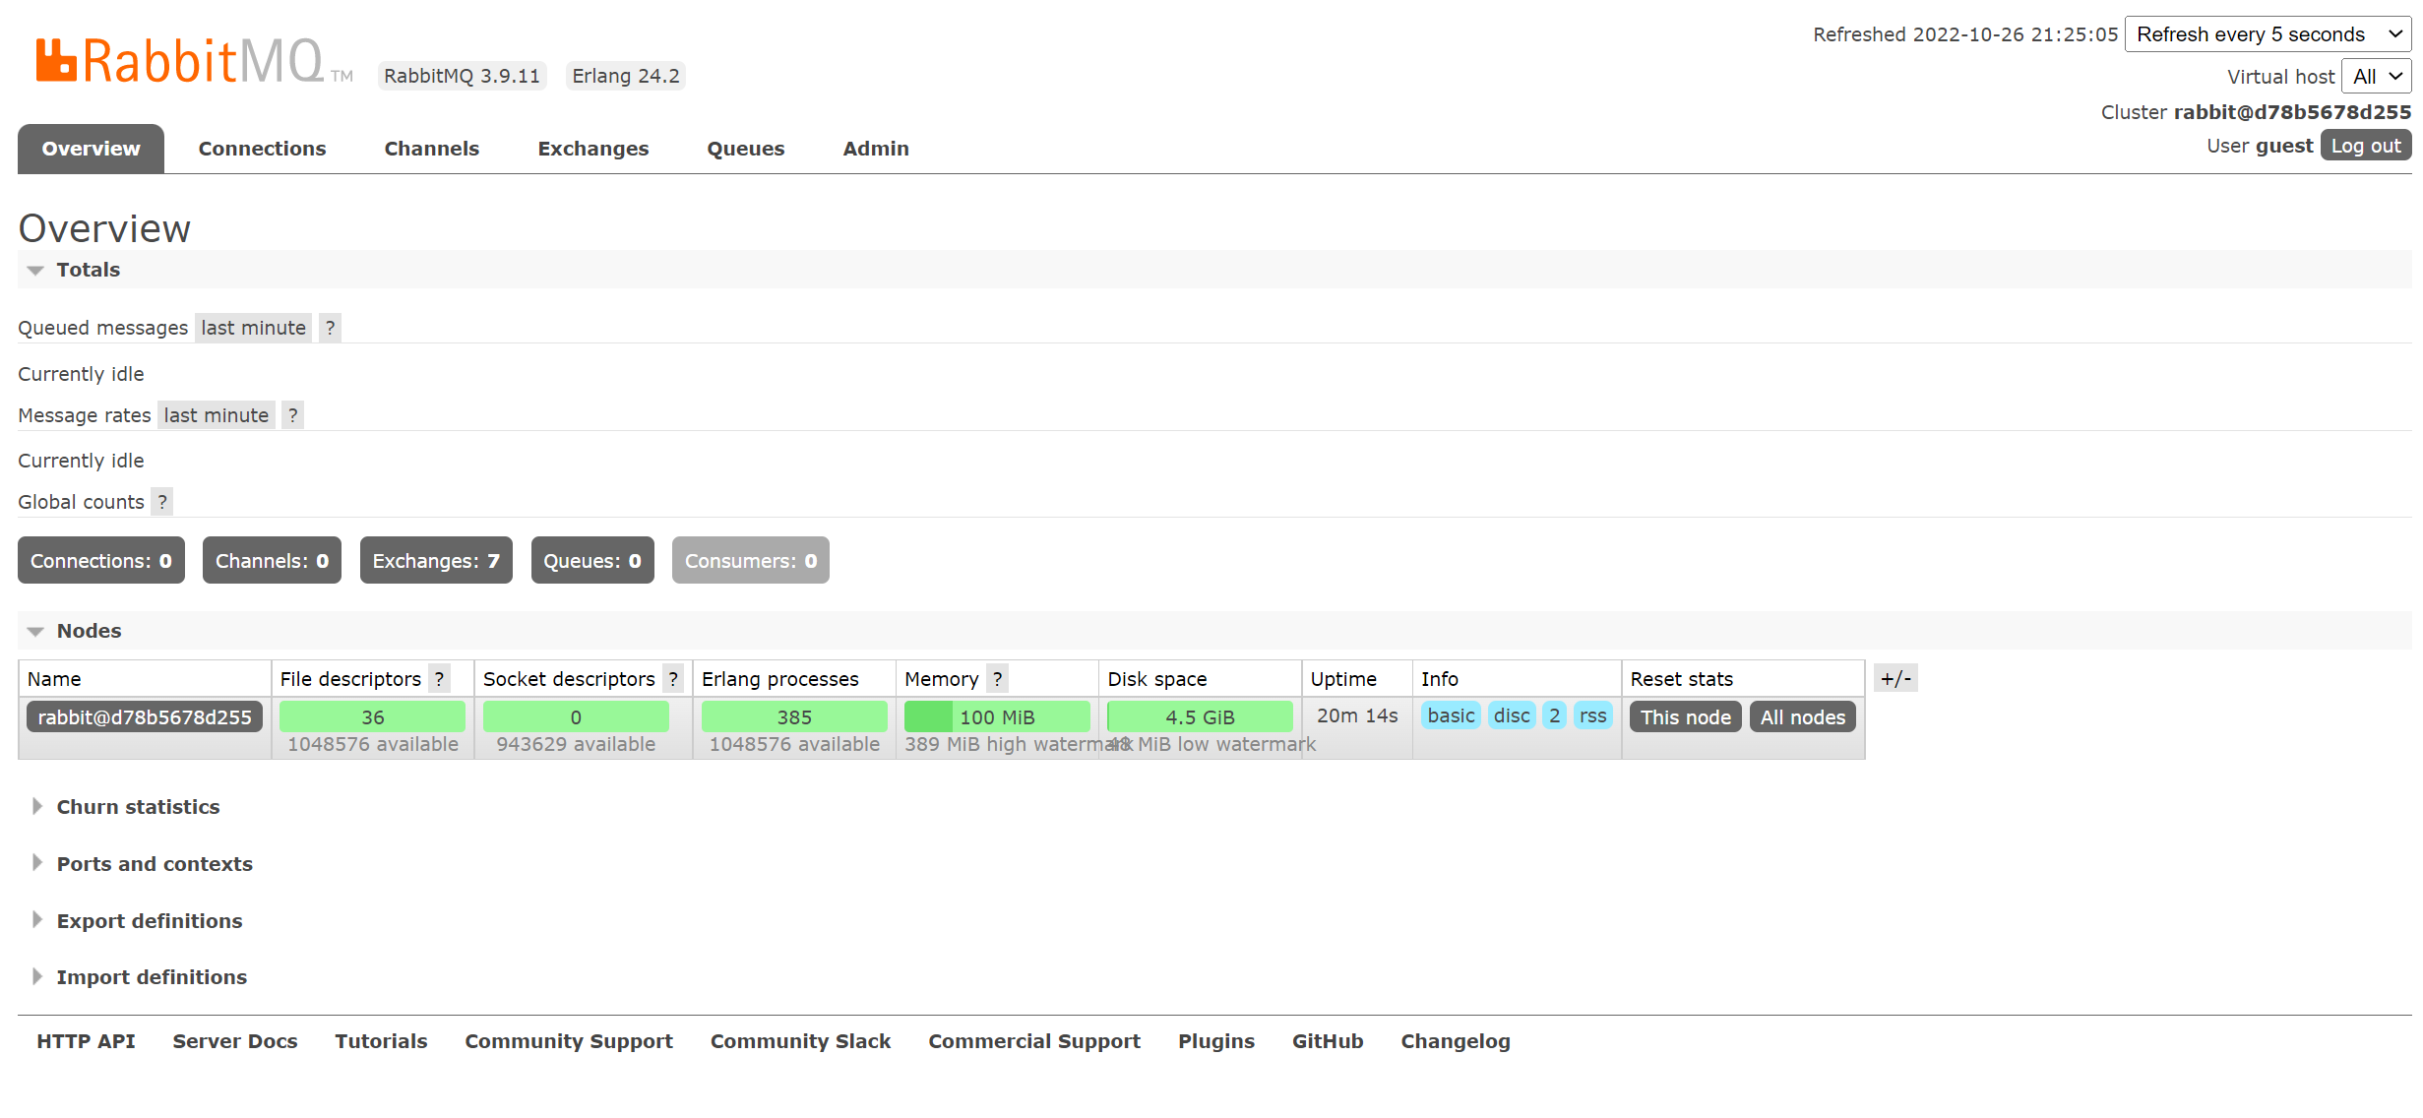Click File descriptors help question mark

439,679
